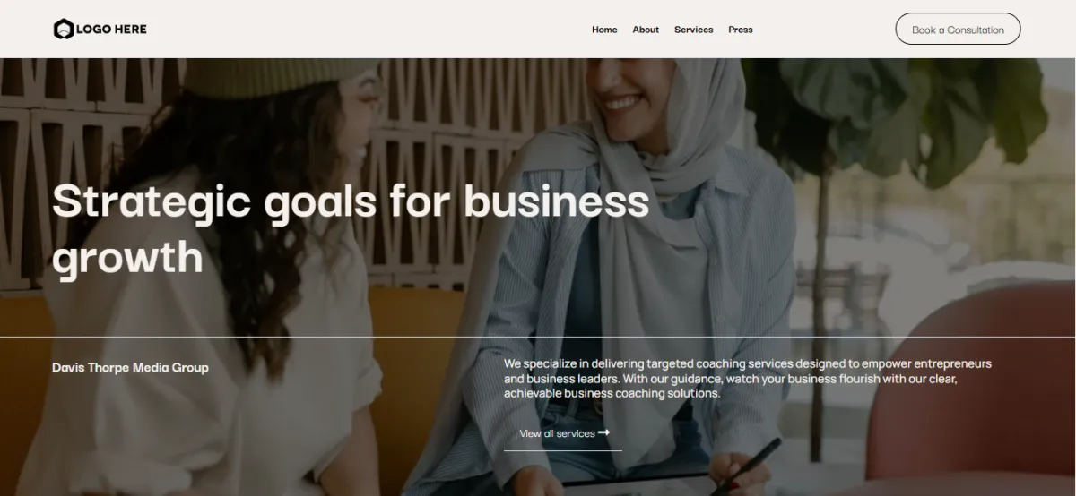Click the red chair in the photo
Screen dimensions: 1076x496
tap(973, 394)
